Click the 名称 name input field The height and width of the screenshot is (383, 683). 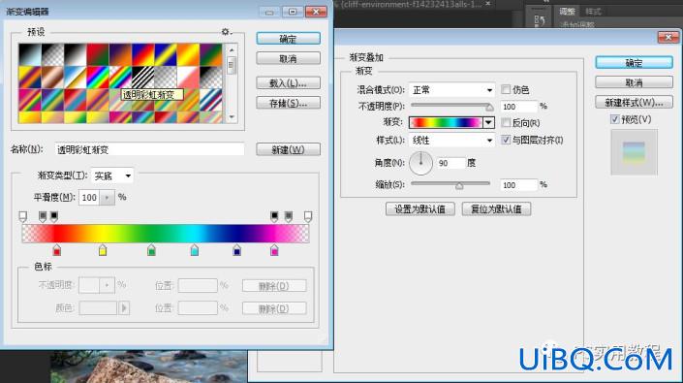[x=149, y=149]
